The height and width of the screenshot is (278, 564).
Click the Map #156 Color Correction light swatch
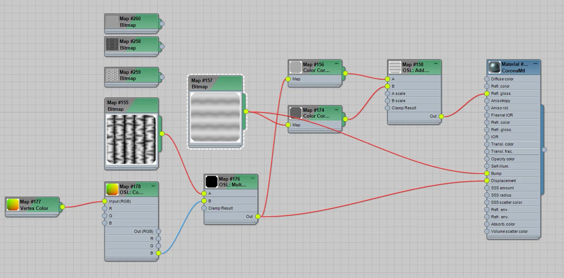tap(296, 67)
